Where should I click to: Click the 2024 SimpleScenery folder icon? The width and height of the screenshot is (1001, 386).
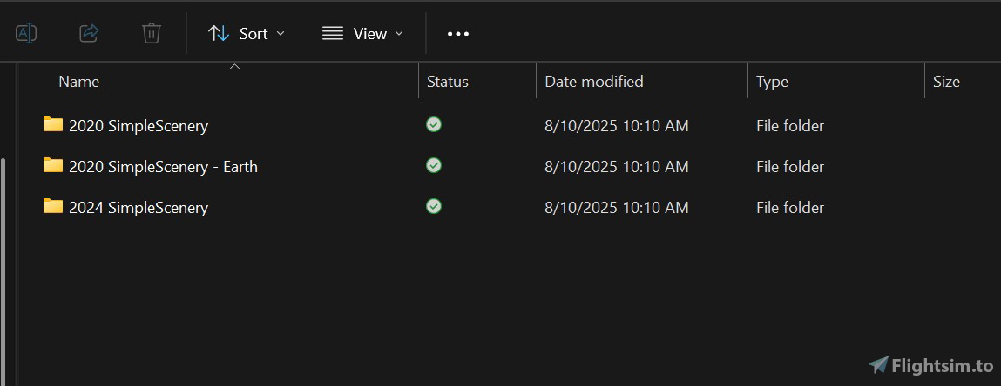(x=53, y=206)
